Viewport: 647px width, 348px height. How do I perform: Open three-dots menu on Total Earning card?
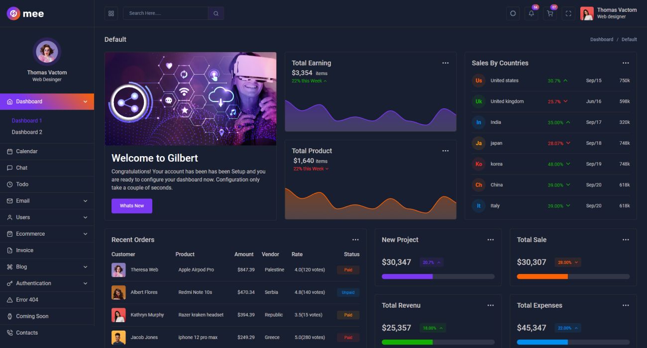pos(445,63)
